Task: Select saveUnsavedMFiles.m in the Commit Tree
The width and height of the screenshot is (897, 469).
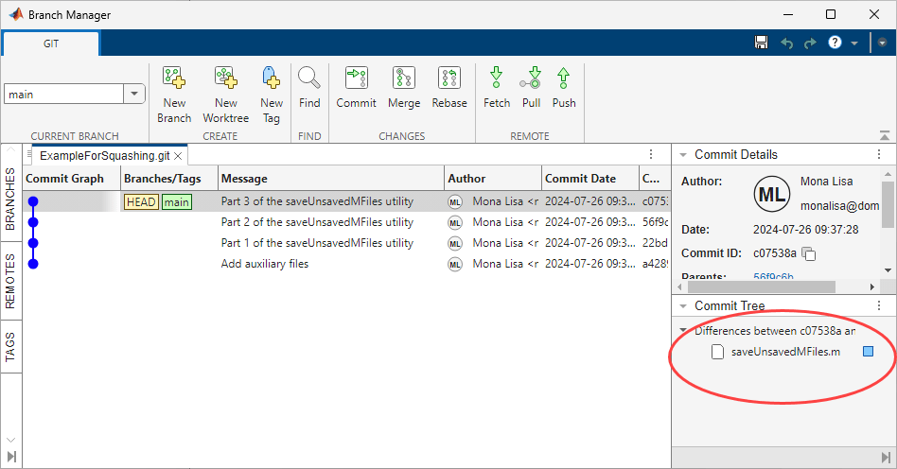Action: click(x=784, y=352)
